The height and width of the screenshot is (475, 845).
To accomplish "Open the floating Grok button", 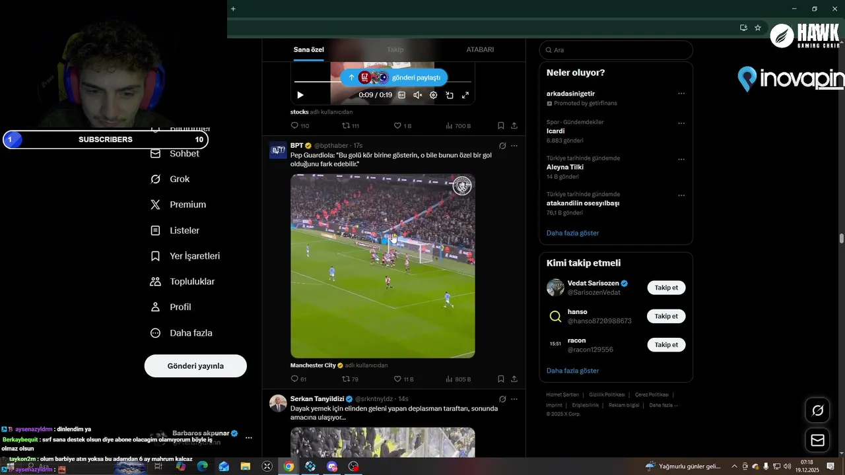I will [x=818, y=410].
